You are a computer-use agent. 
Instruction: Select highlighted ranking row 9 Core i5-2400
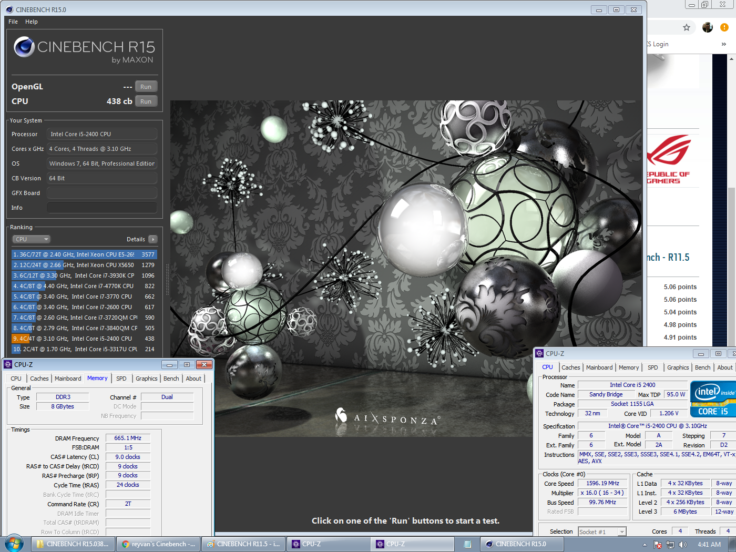click(x=84, y=339)
